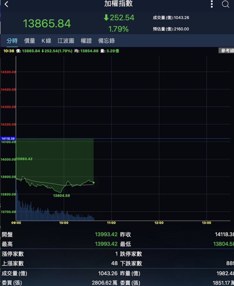Go back using the left arrow
The height and width of the screenshot is (286, 234).
(6, 4)
